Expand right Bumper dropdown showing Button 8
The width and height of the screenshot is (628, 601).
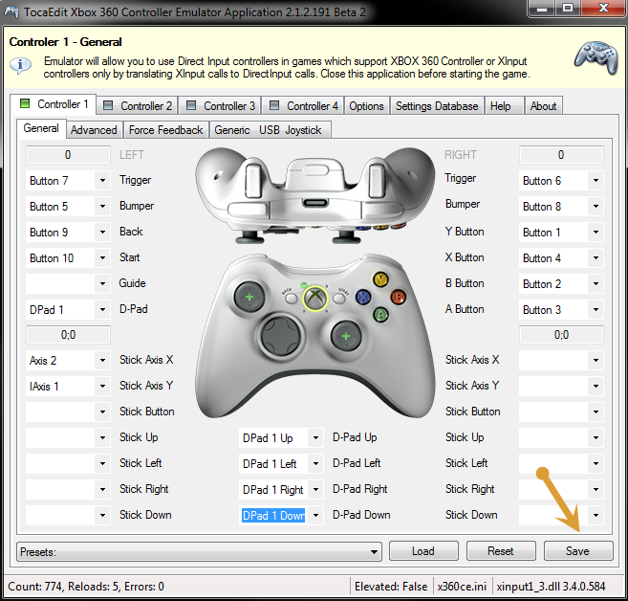coord(596,206)
